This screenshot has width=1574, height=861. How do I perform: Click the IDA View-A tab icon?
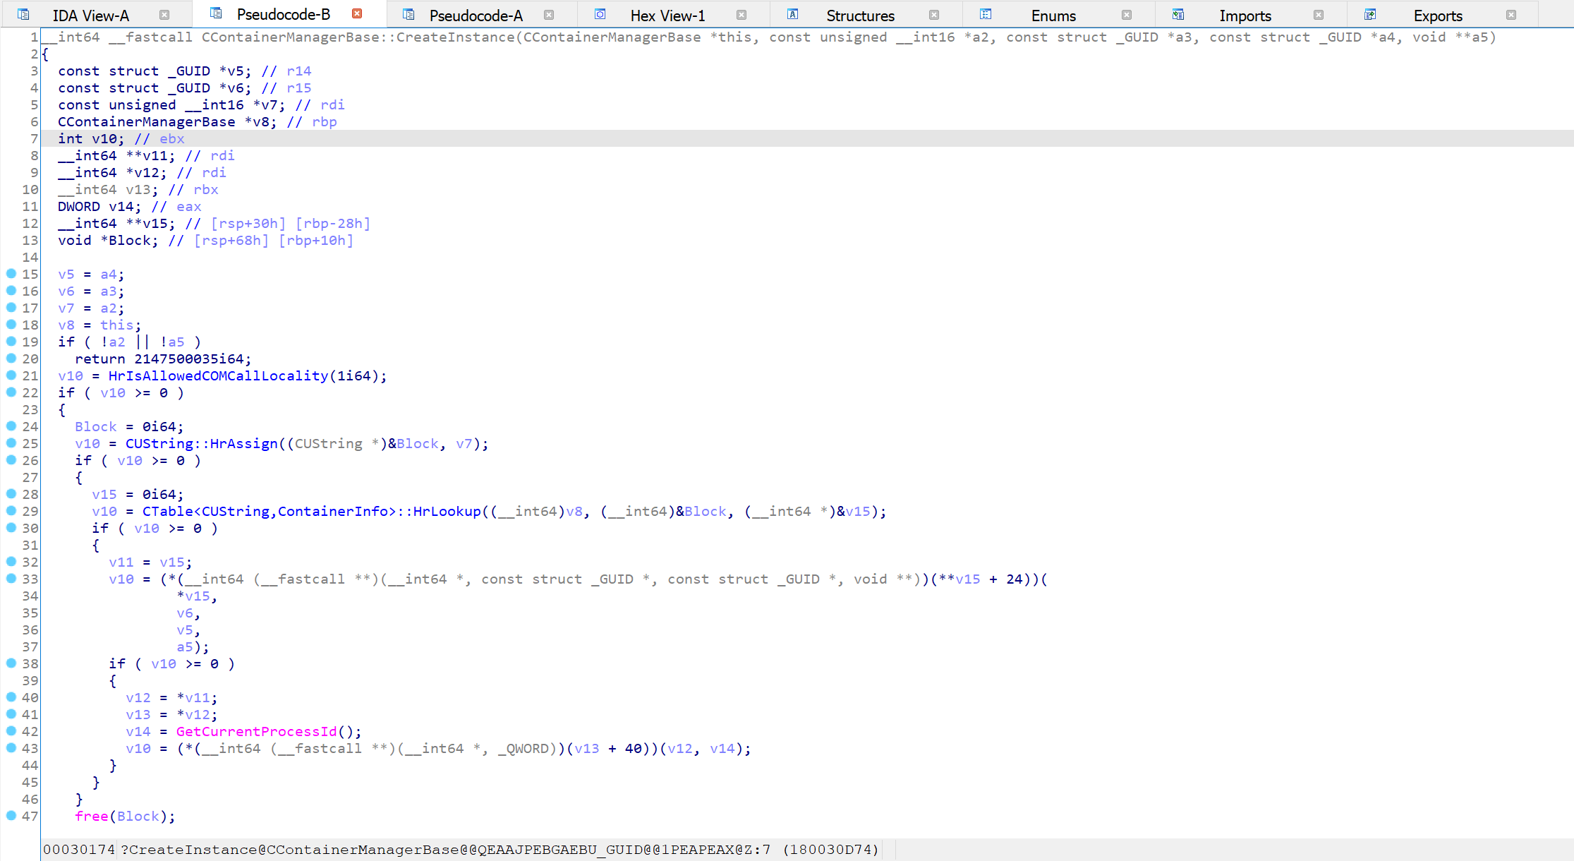click(23, 15)
